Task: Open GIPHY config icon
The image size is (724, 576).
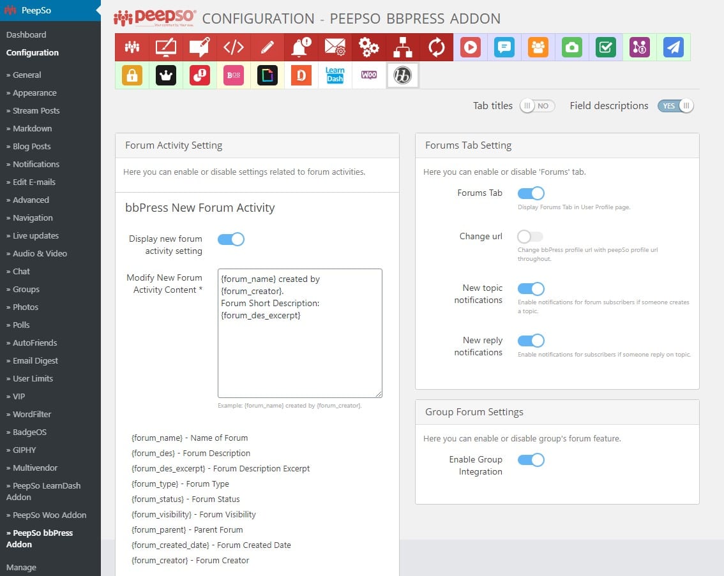Action: [x=268, y=75]
